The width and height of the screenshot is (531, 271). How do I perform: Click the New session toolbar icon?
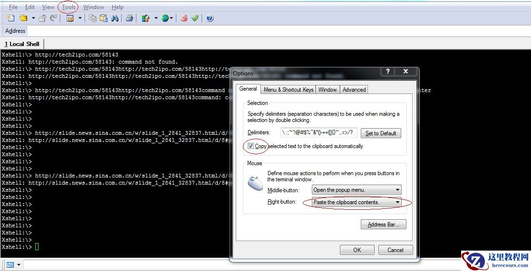click(10, 18)
